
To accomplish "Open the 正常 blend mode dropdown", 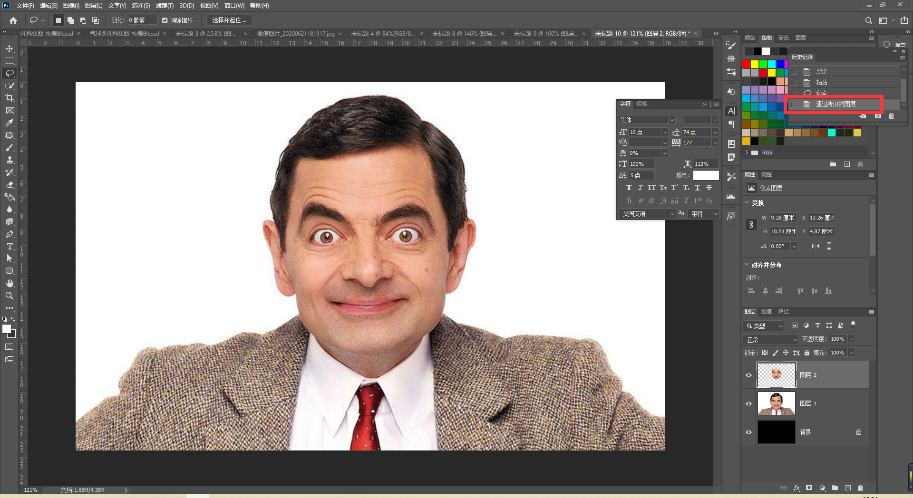I will [771, 339].
